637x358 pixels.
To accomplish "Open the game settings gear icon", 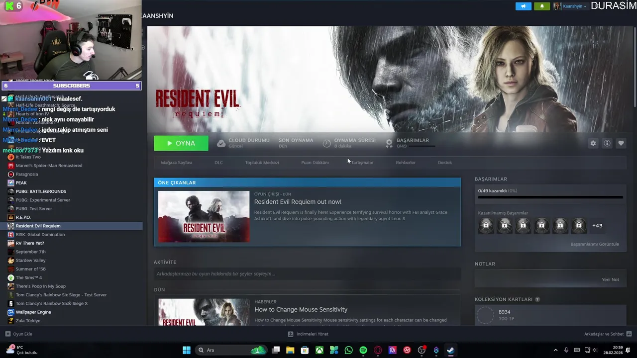I will 593,143.
